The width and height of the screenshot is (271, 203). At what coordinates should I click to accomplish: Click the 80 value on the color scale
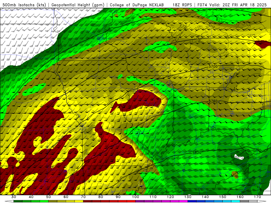[x=101, y=197]
